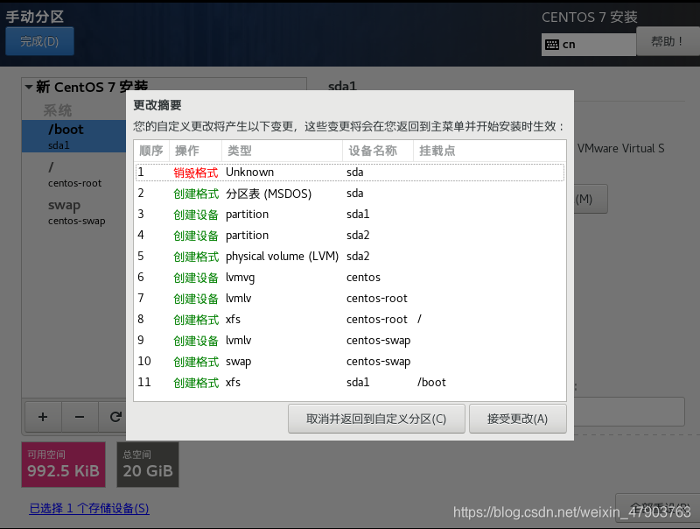Sort by 操作 column header
700x529 pixels.
pyautogui.click(x=195, y=151)
